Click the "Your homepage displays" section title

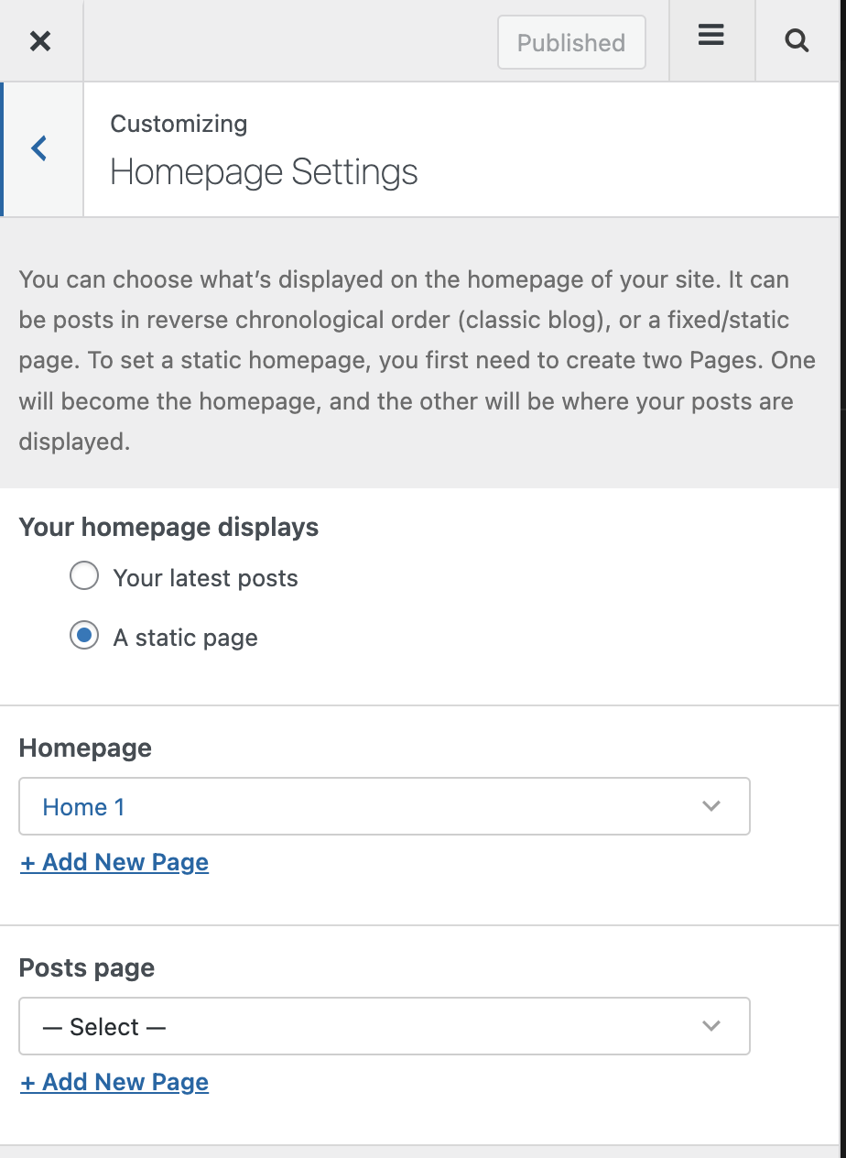tap(169, 528)
